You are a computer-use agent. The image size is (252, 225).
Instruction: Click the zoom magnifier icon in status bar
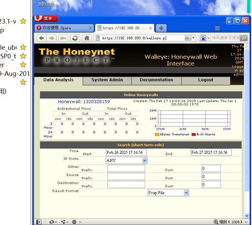216,222
